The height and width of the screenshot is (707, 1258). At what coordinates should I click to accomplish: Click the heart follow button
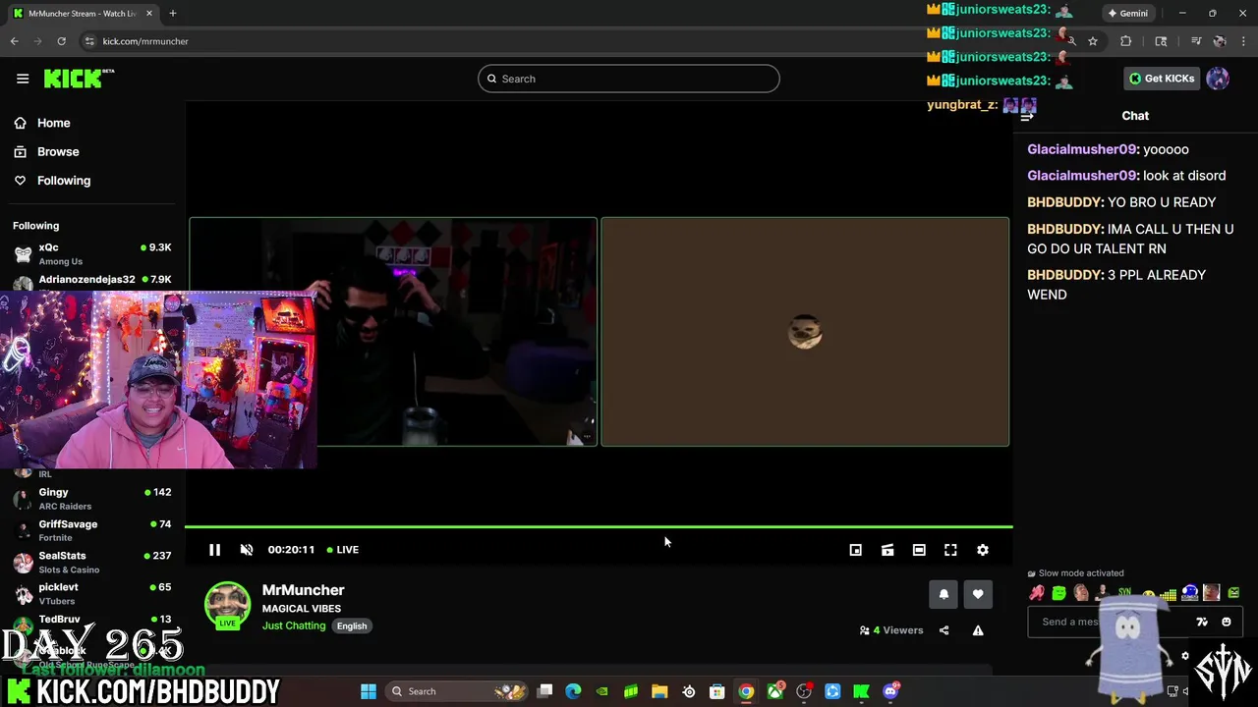pyautogui.click(x=978, y=594)
